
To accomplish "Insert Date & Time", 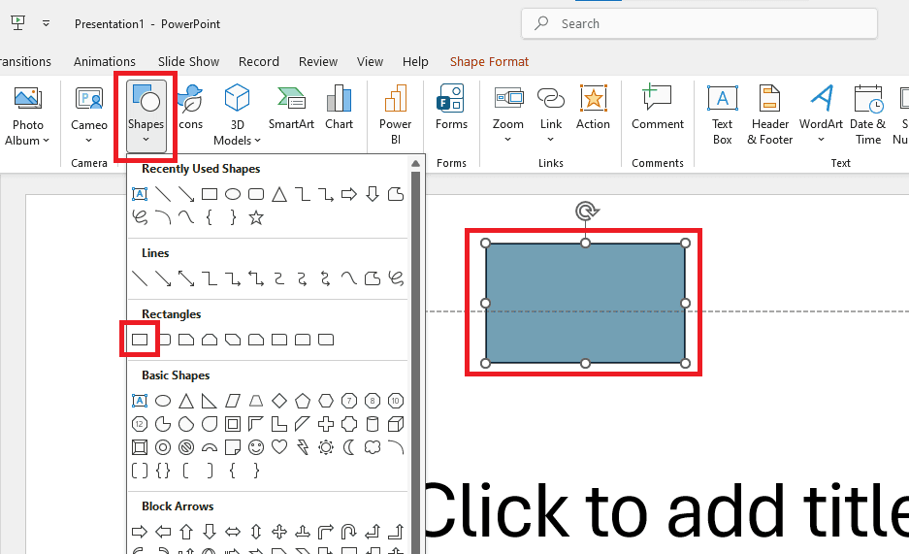I will pyautogui.click(x=868, y=114).
